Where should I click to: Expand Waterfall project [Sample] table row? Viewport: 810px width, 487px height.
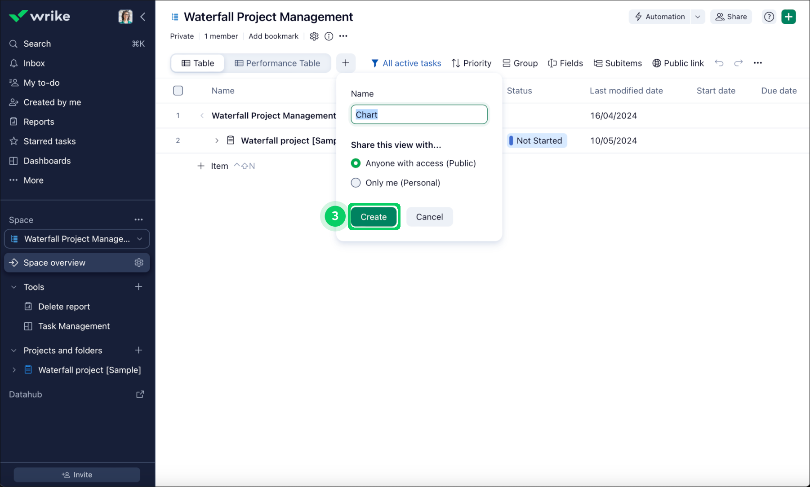[217, 140]
